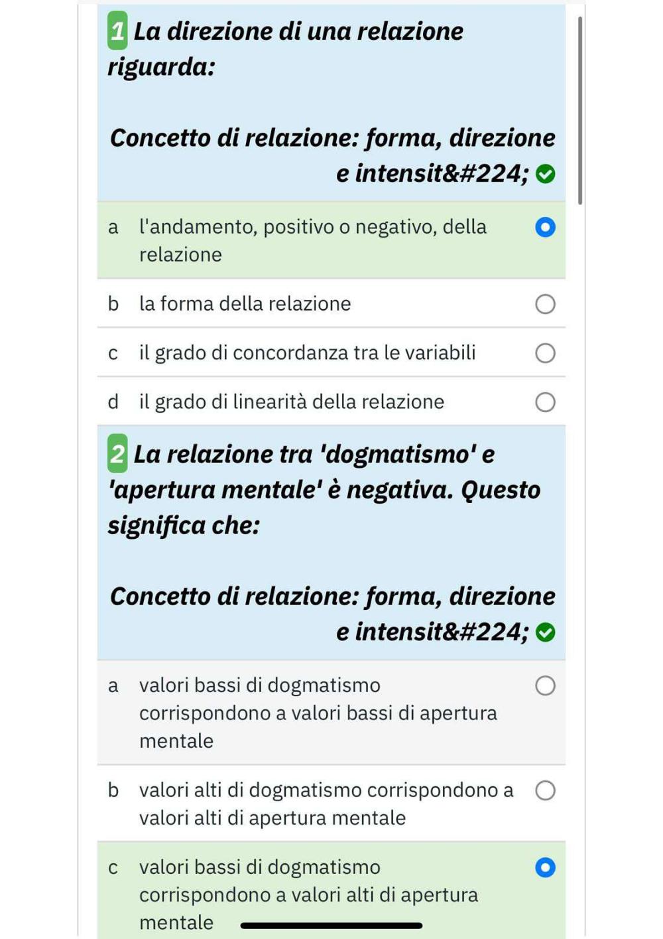Viewport: 663px width, 939px height.
Task: Select radio for "il grado di linearità"
Action: click(545, 402)
